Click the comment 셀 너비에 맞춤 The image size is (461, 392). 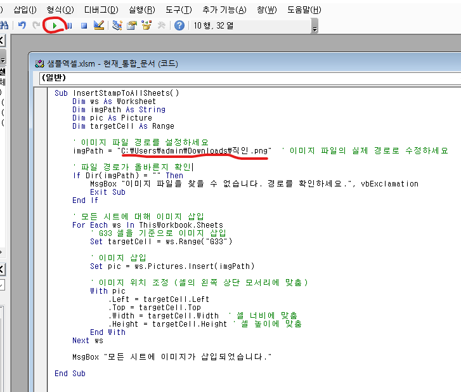[x=263, y=315]
